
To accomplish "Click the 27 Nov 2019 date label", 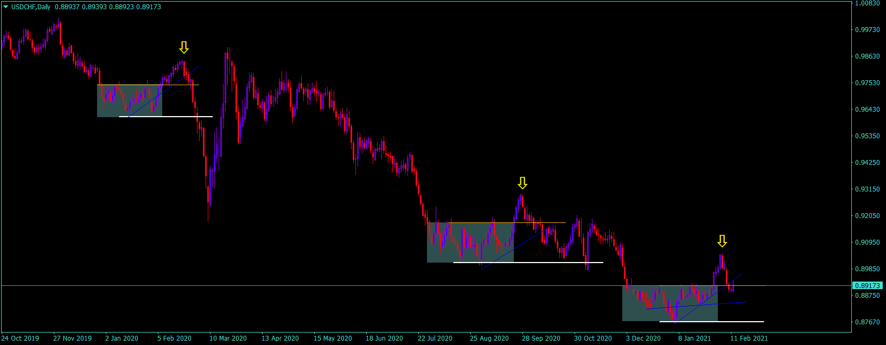I will coord(72,338).
